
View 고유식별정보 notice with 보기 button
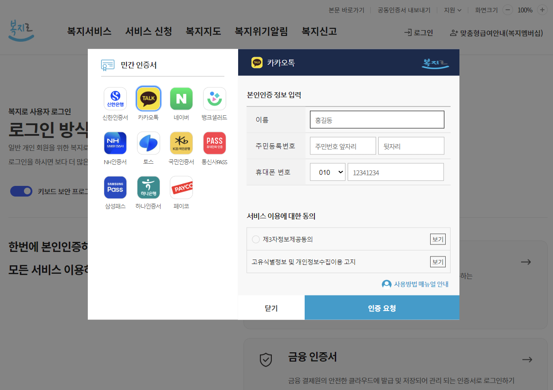click(x=438, y=262)
